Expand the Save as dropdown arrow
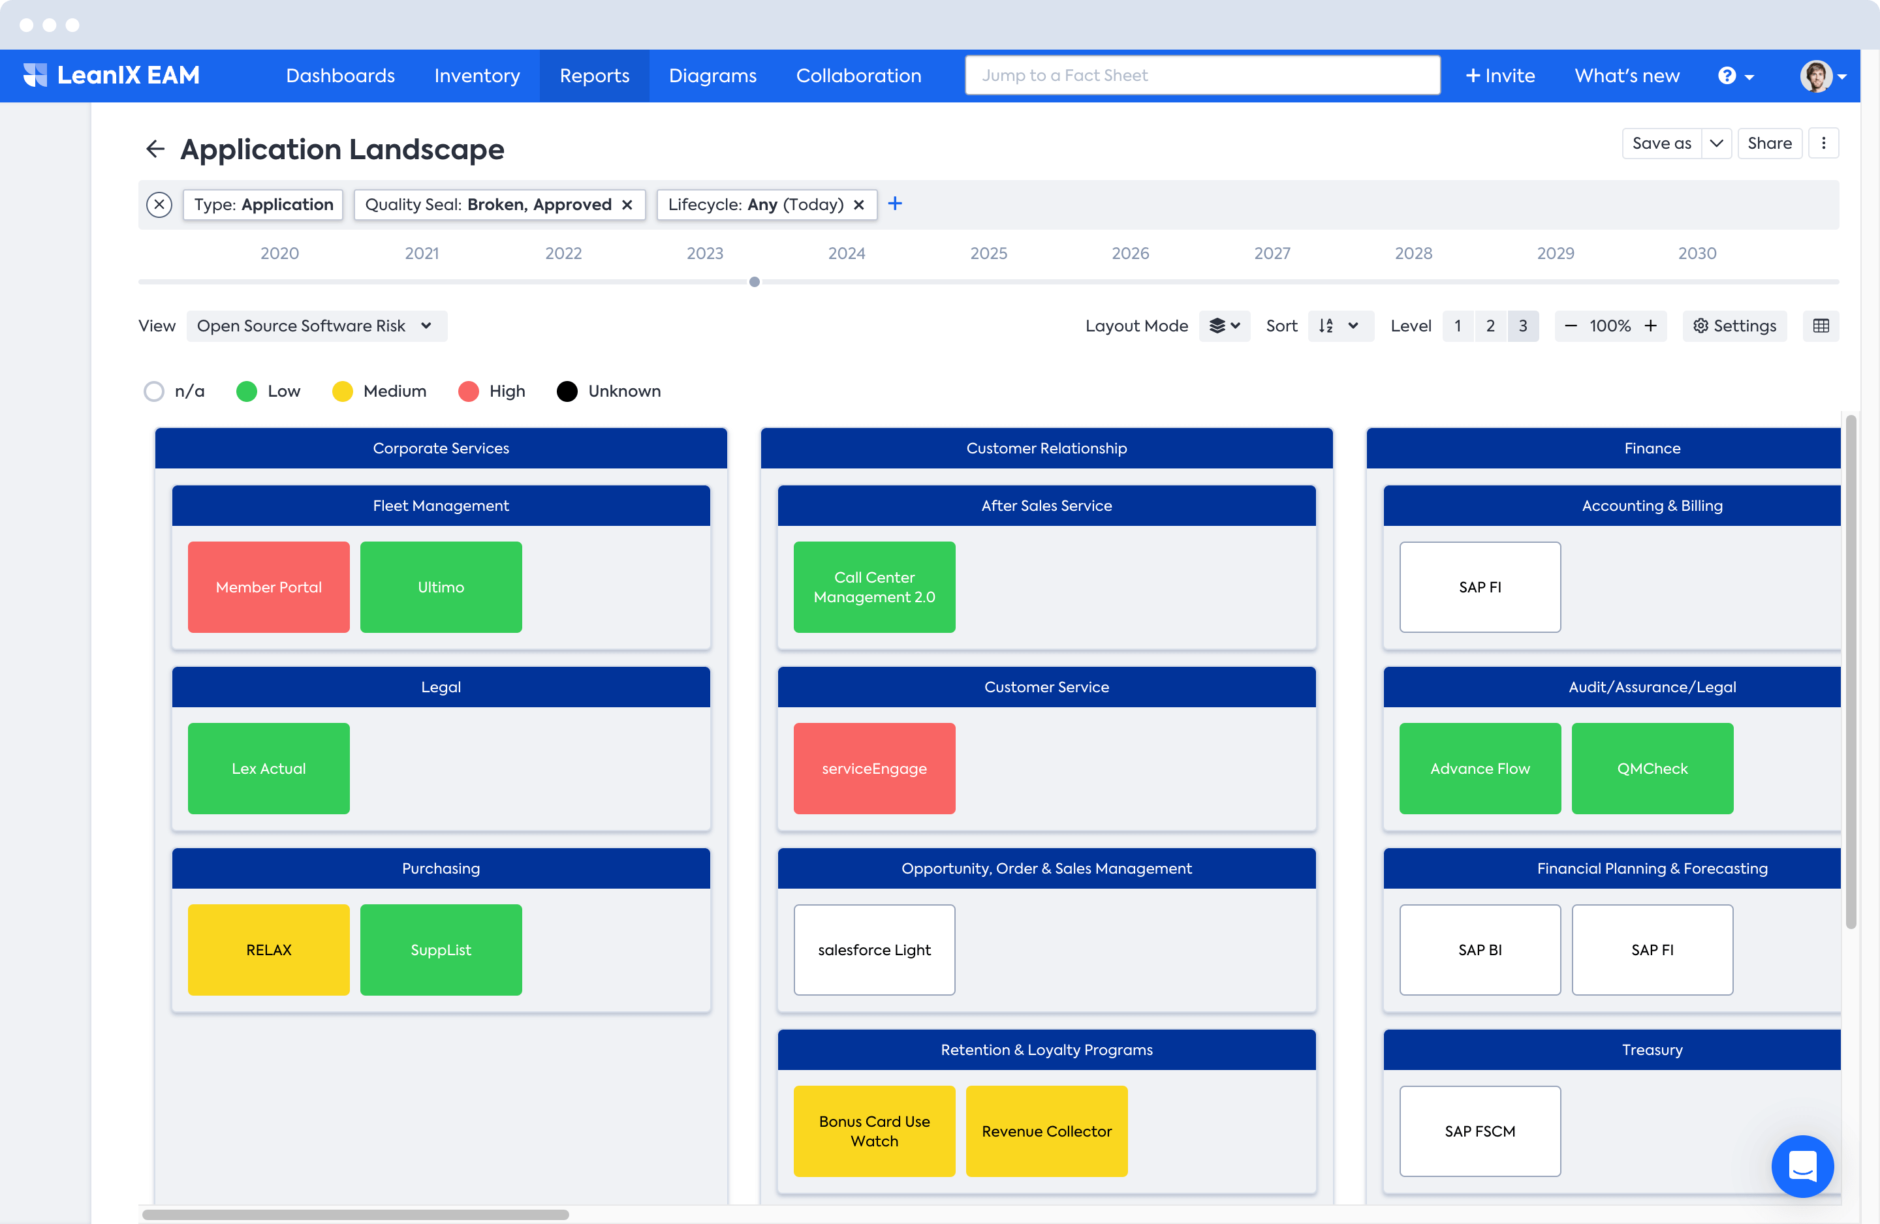This screenshot has height=1224, width=1880. tap(1715, 143)
